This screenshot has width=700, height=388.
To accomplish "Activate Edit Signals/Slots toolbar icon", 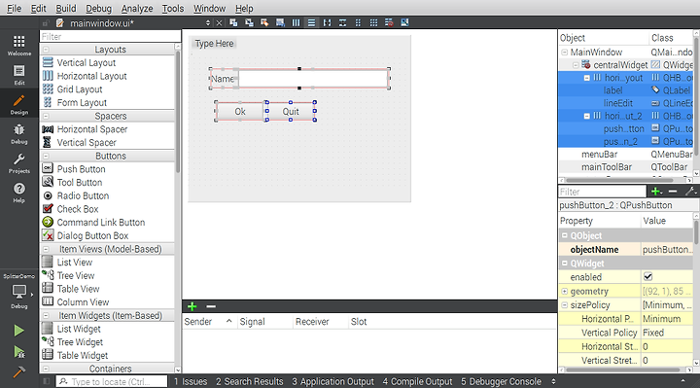I will pos(249,22).
